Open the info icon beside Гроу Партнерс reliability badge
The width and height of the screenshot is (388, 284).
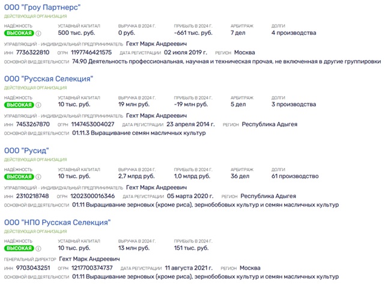tap(38, 33)
